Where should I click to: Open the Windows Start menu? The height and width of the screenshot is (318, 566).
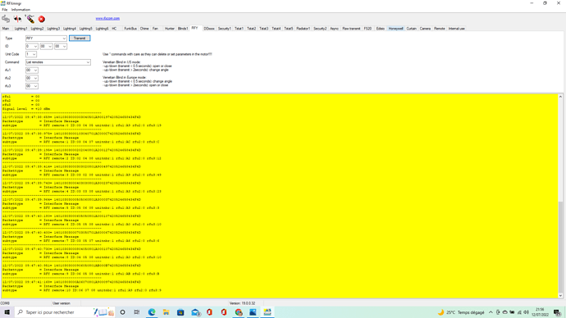pyautogui.click(x=7, y=312)
